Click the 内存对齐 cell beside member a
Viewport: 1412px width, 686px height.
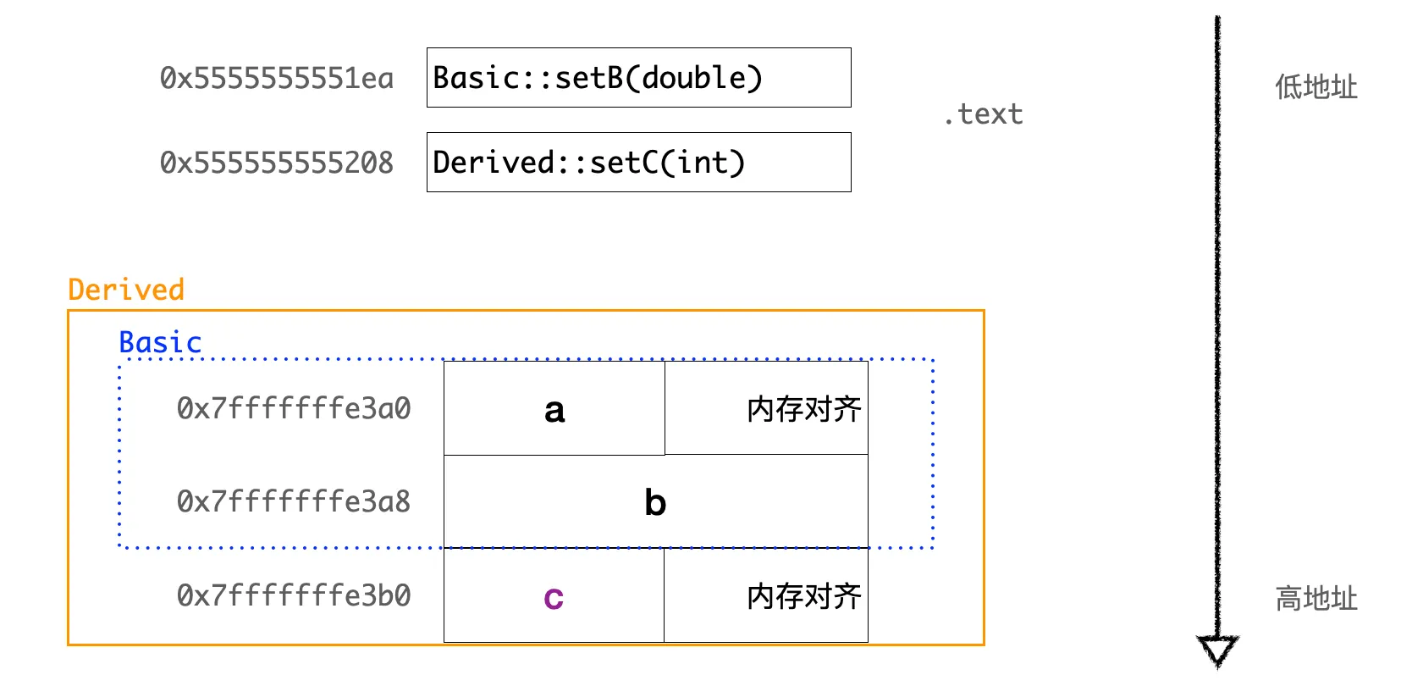[767, 409]
